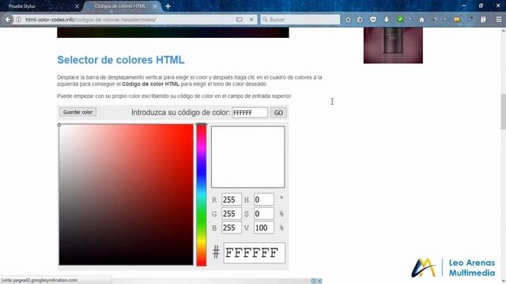
Task: Click the GO button
Action: (278, 113)
